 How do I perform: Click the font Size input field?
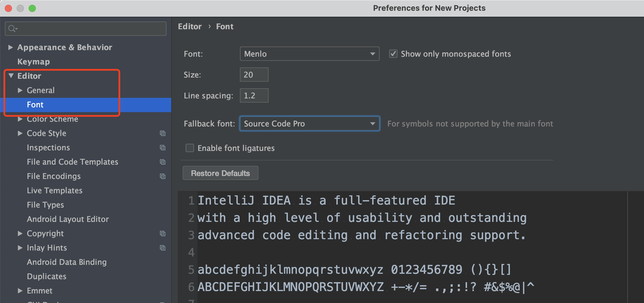(254, 75)
